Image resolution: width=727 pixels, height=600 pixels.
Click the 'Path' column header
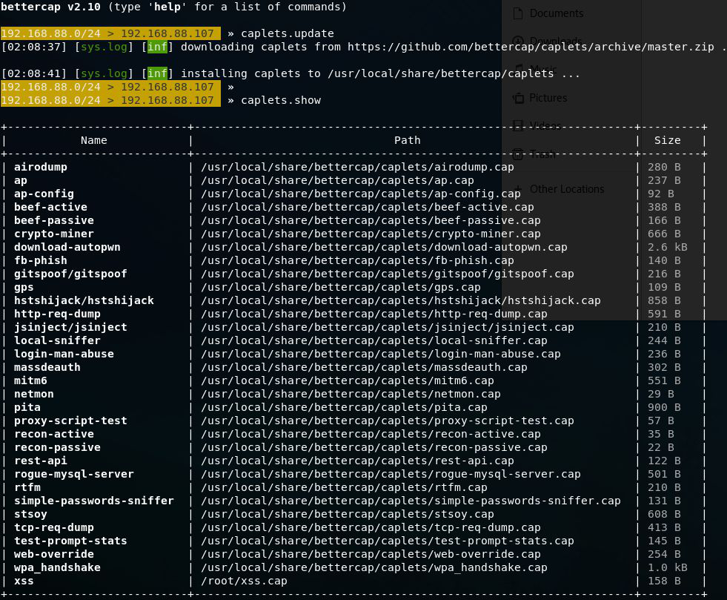tap(408, 140)
